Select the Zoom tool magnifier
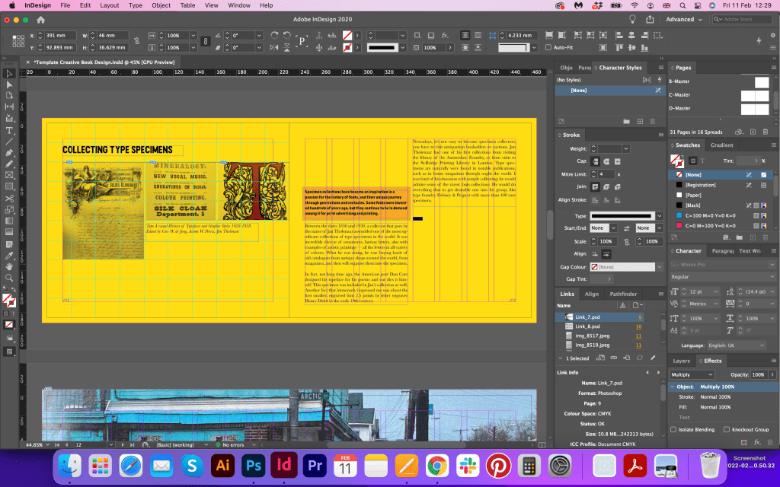Viewport: 780px width, 487px height. (x=9, y=279)
